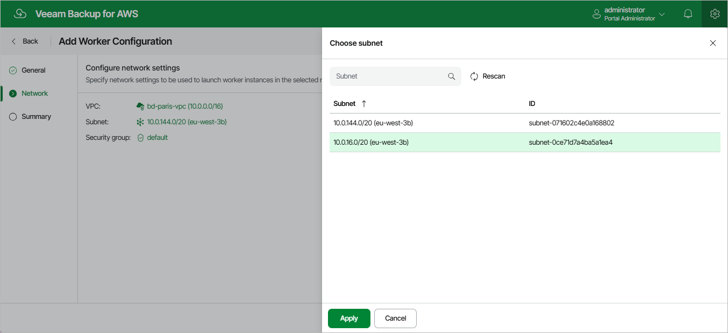Click the General step checkmark icon

[x=13, y=70]
